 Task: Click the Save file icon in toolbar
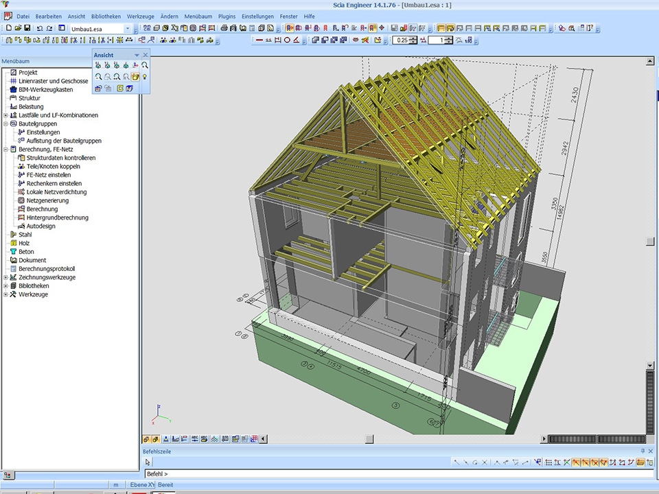(x=27, y=29)
